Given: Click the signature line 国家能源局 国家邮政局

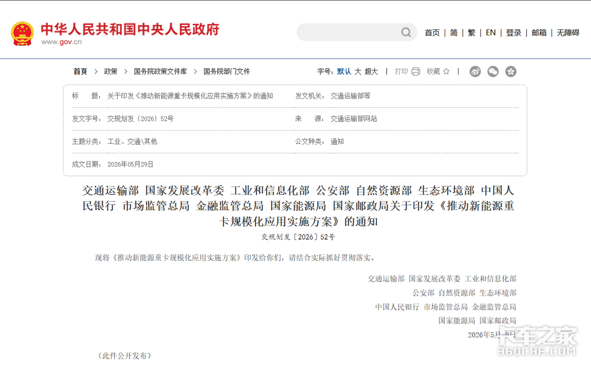Looking at the screenshot, I should point(477,320).
